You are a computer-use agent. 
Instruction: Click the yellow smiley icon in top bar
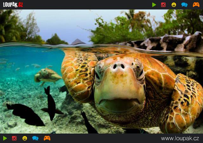[174, 5]
